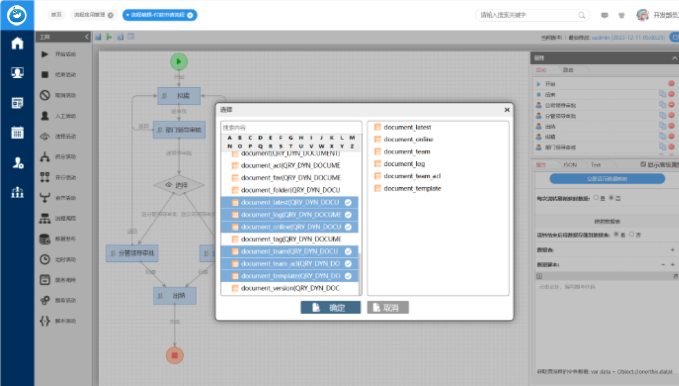
Task: Filter the list by letter D
Action: 260,138
